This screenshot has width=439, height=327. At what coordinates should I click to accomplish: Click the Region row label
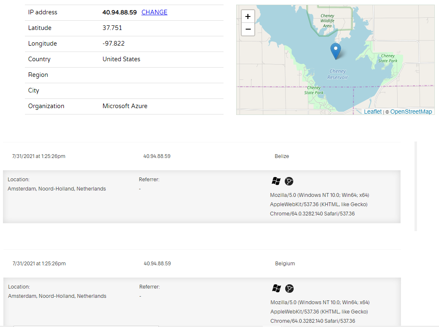[x=38, y=75]
